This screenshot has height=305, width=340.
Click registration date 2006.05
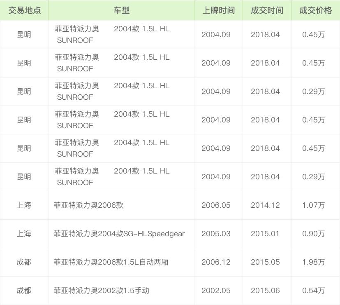tap(216, 205)
